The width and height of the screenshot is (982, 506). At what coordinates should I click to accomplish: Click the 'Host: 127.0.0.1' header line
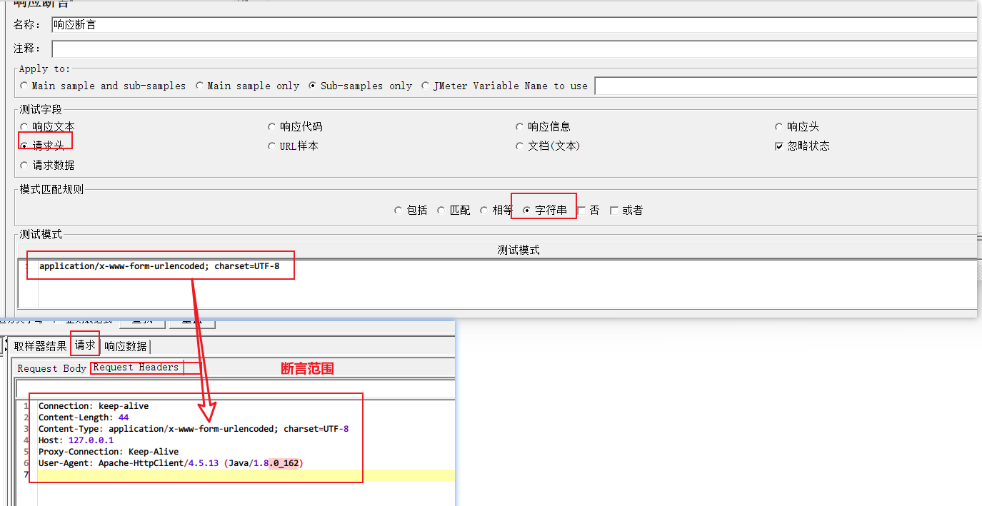click(x=76, y=440)
